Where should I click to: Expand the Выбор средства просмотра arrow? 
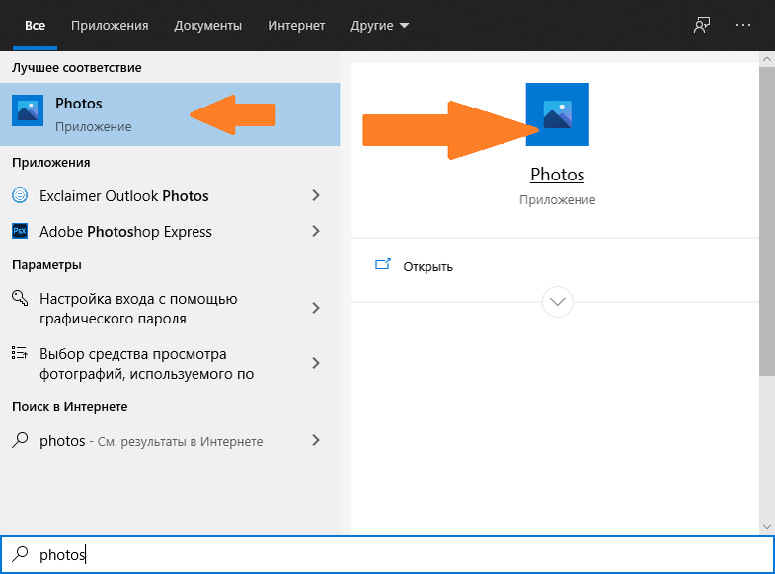click(316, 363)
